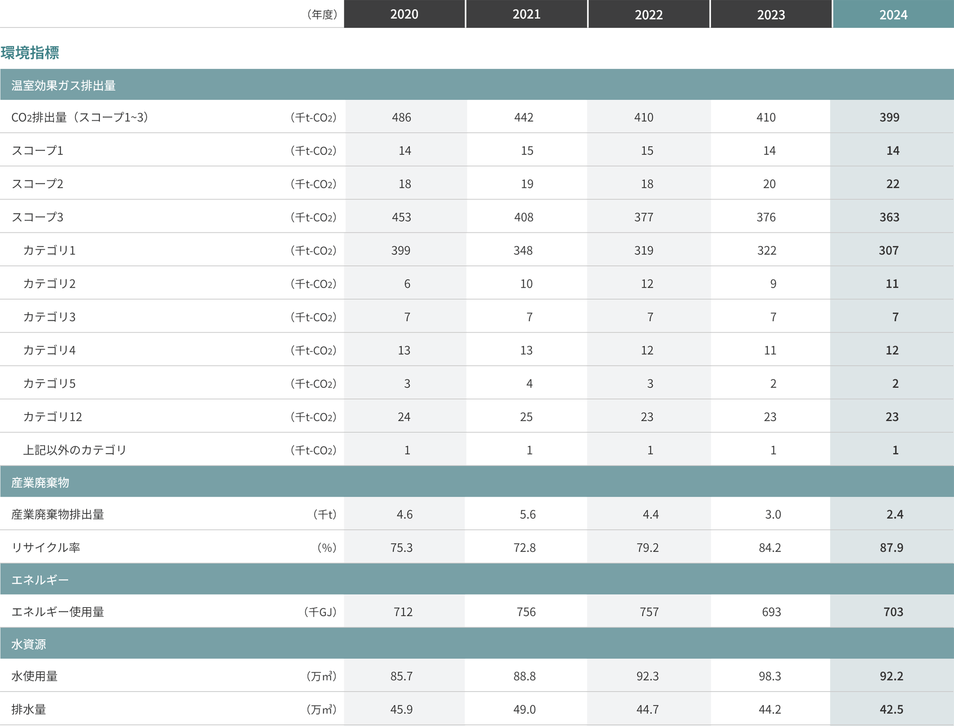Screen dimensions: 954x726
Task: Click the 399 CO2 emissions value for 2024
Action: tap(890, 117)
